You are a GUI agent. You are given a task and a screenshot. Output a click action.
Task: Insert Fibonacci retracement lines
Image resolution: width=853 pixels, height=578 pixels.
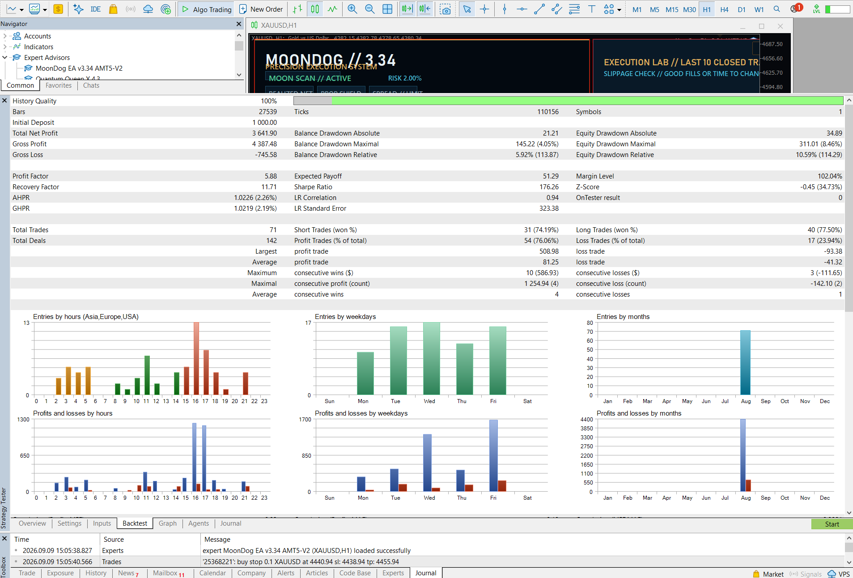574,9
